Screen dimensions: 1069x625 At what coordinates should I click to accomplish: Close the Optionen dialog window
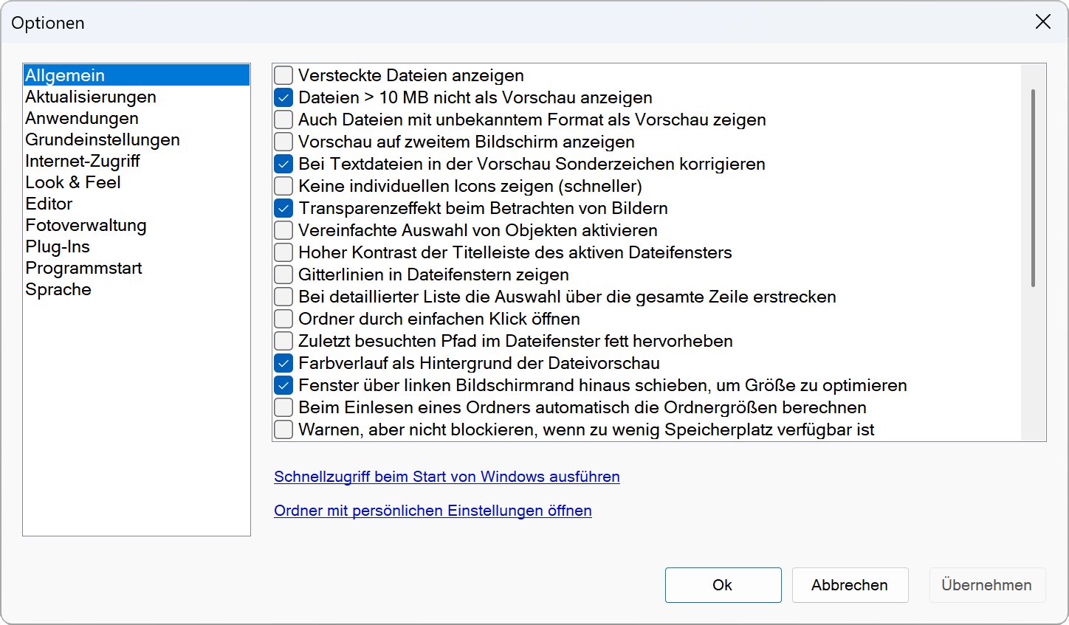click(1042, 22)
